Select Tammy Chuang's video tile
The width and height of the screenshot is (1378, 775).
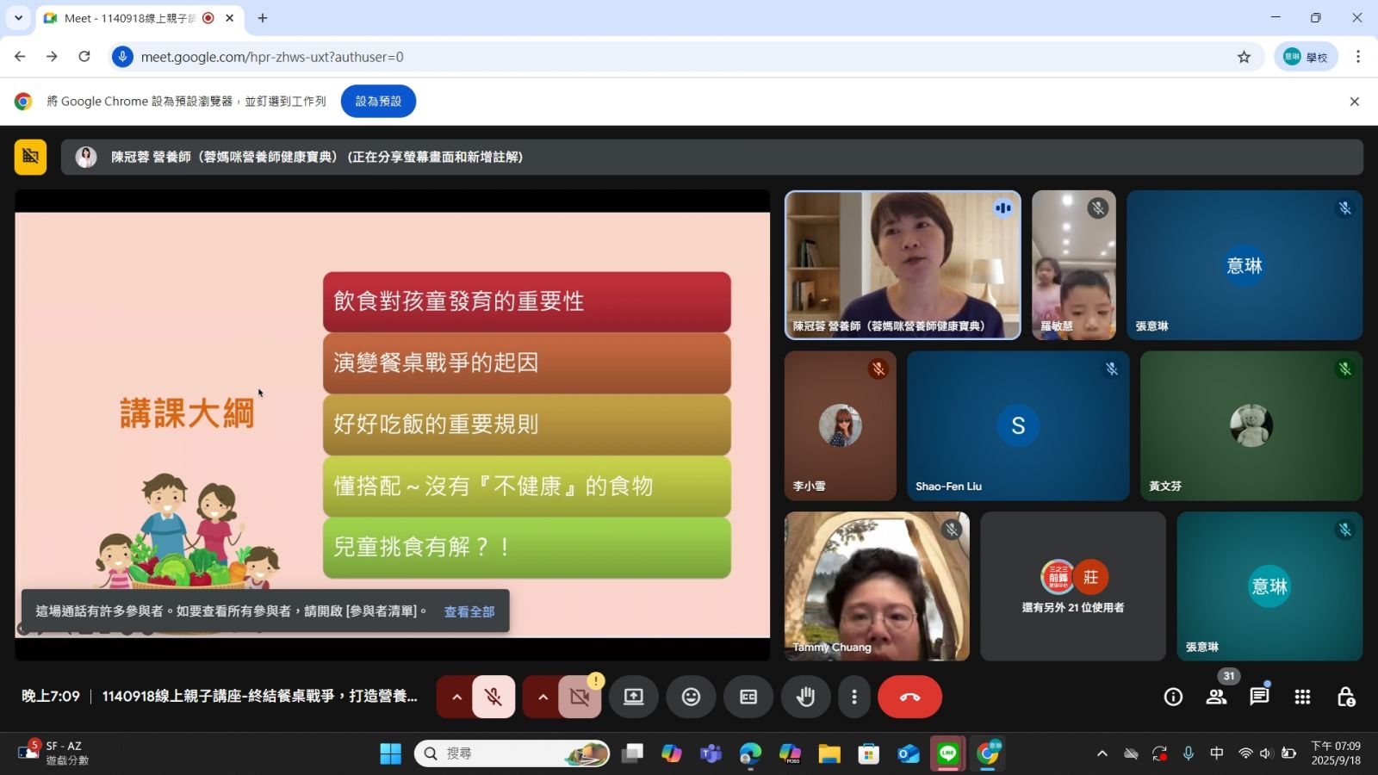tap(877, 586)
